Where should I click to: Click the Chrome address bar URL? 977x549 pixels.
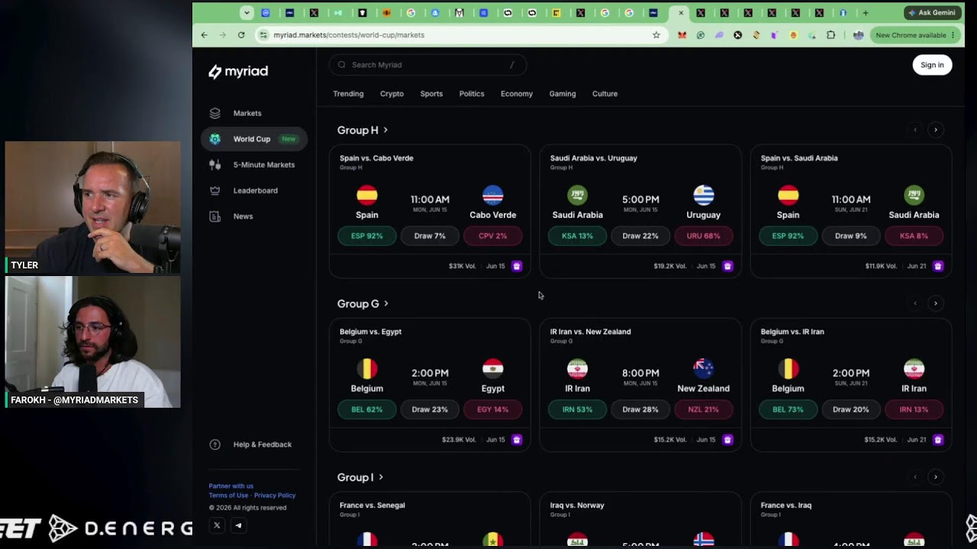tap(349, 35)
